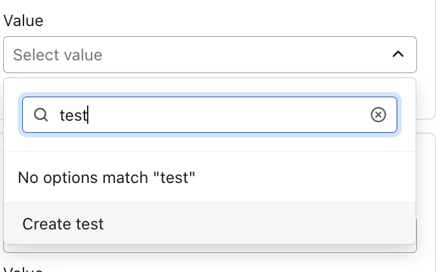Click the "Create test" text label
The image size is (436, 272).
(x=63, y=224)
